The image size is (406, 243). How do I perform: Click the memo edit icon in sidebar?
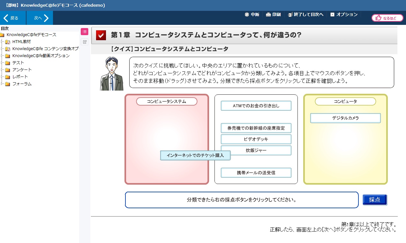(84, 42)
